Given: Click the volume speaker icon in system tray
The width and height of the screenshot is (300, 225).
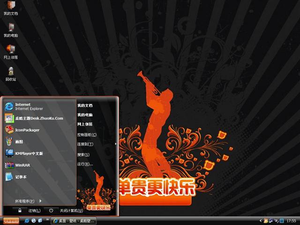Looking at the screenshot, I should (x=276, y=221).
